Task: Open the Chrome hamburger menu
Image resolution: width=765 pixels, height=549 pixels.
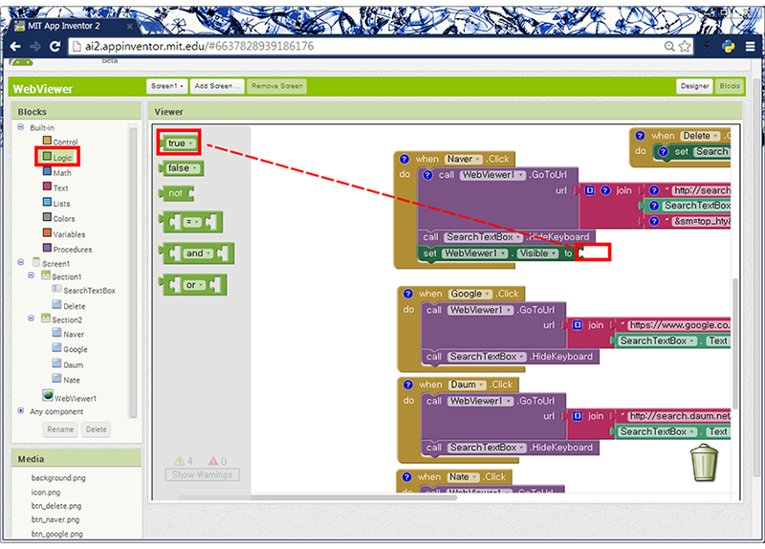Action: [750, 46]
